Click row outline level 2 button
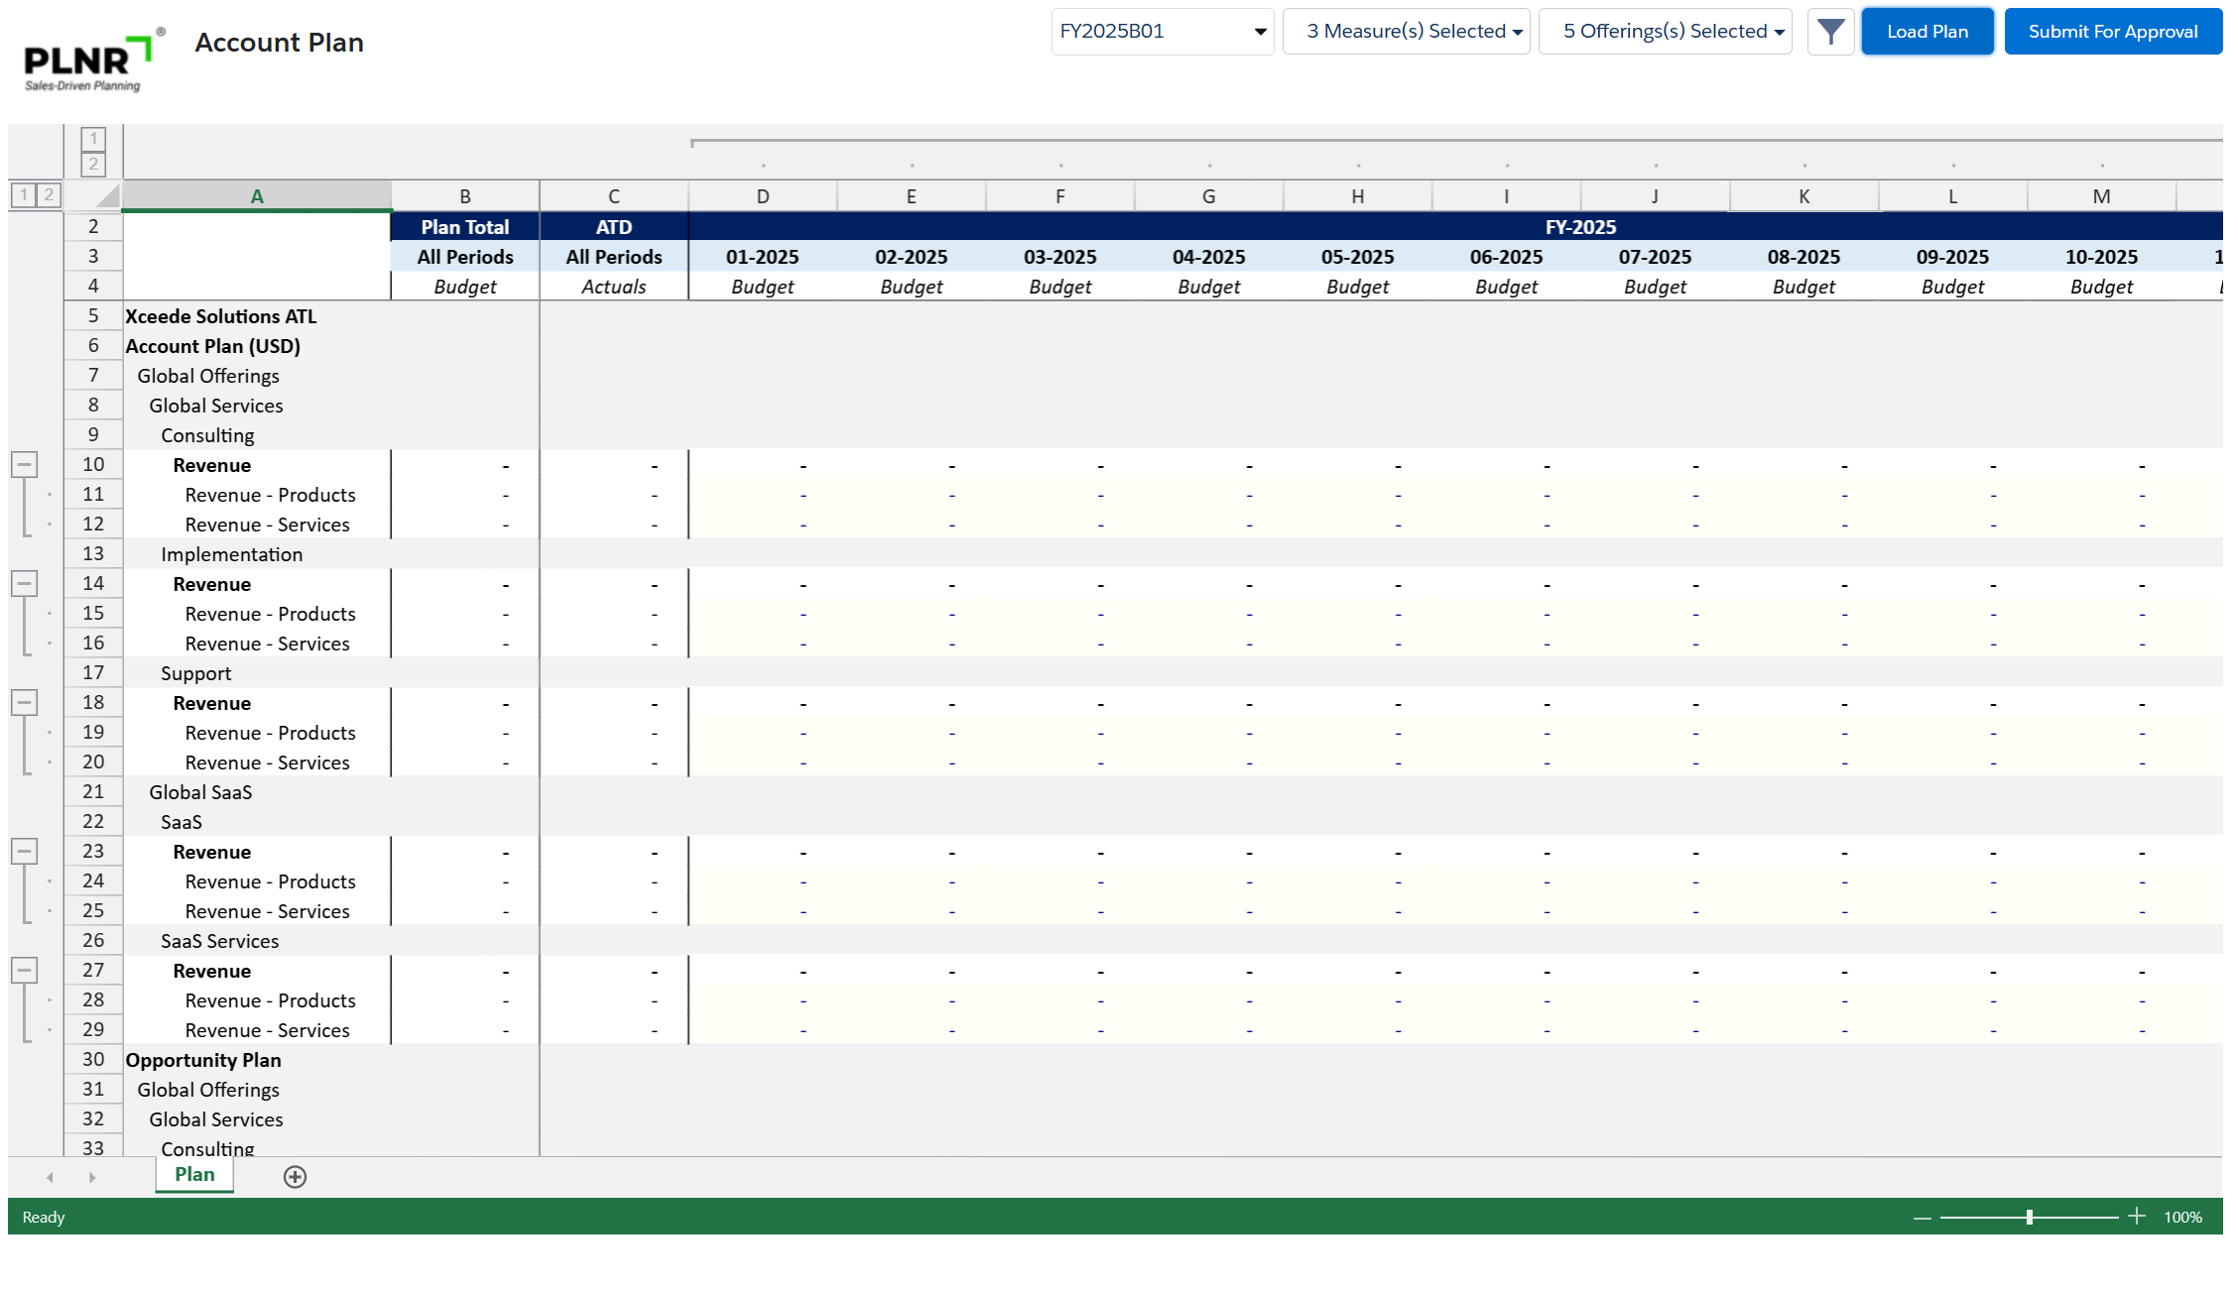The image size is (2238, 1291). point(49,194)
